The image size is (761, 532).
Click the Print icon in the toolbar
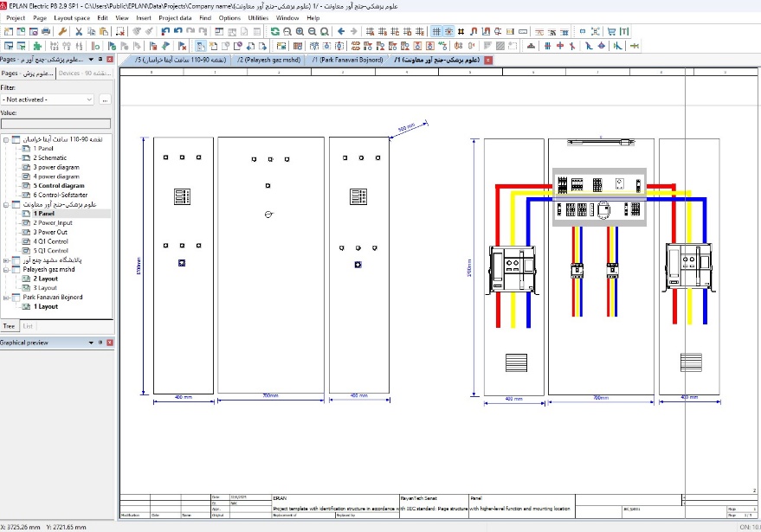pos(48,31)
